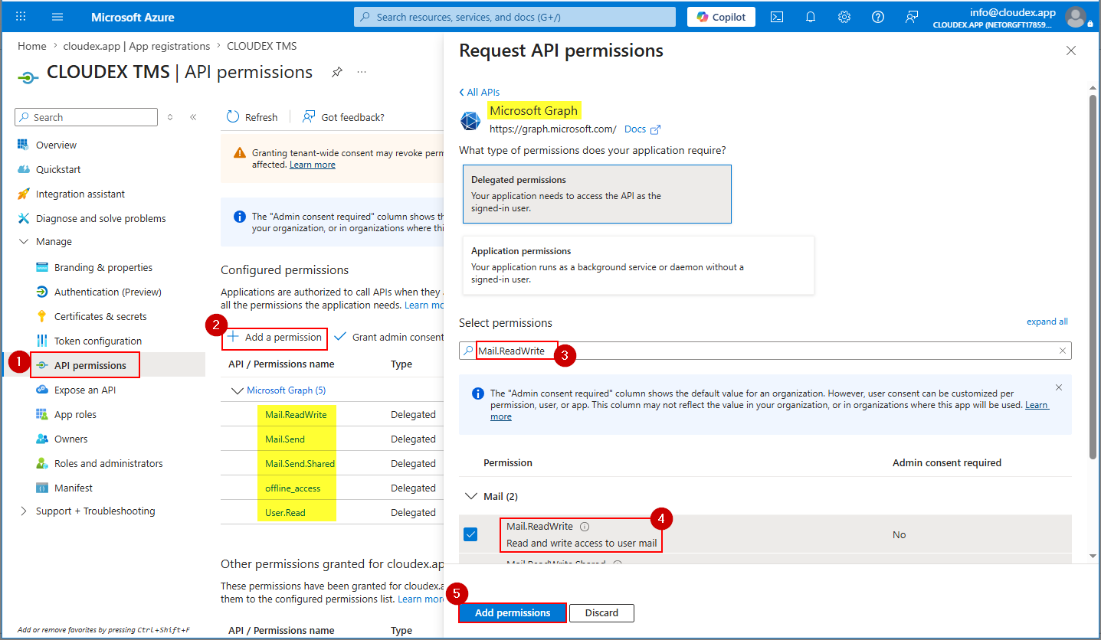
Task: Click the Copilot button
Action: [x=721, y=17]
